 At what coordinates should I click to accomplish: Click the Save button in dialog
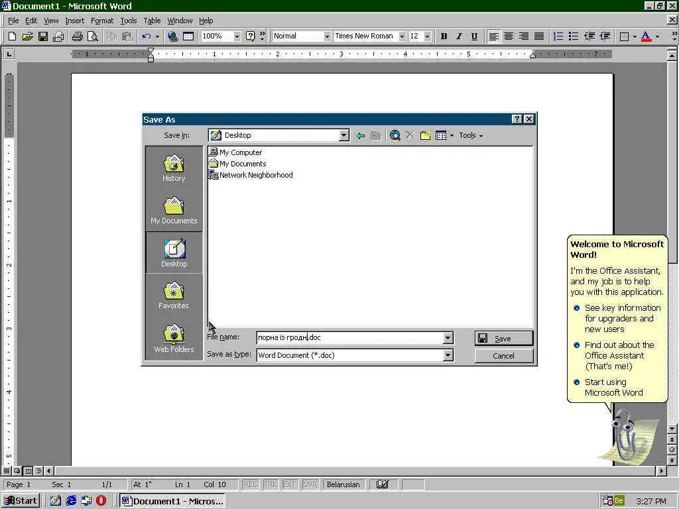click(504, 338)
